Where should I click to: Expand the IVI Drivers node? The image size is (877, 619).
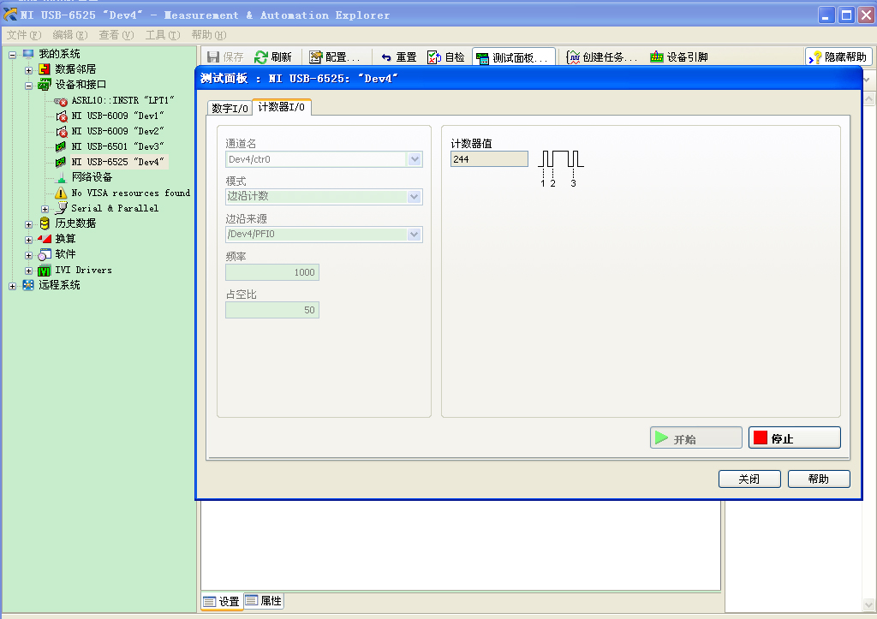[x=28, y=271]
